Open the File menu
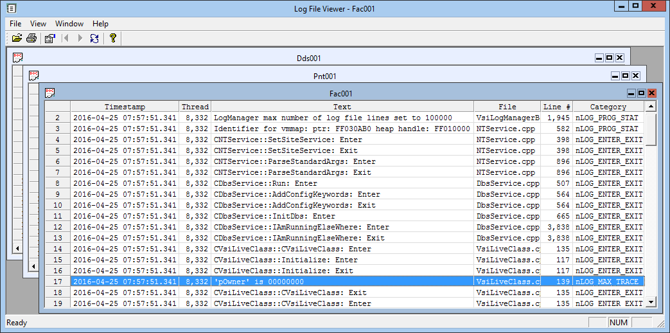 pos(15,24)
